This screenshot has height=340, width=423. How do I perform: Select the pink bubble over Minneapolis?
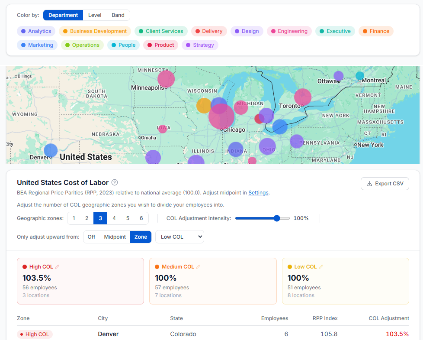pyautogui.click(x=166, y=79)
